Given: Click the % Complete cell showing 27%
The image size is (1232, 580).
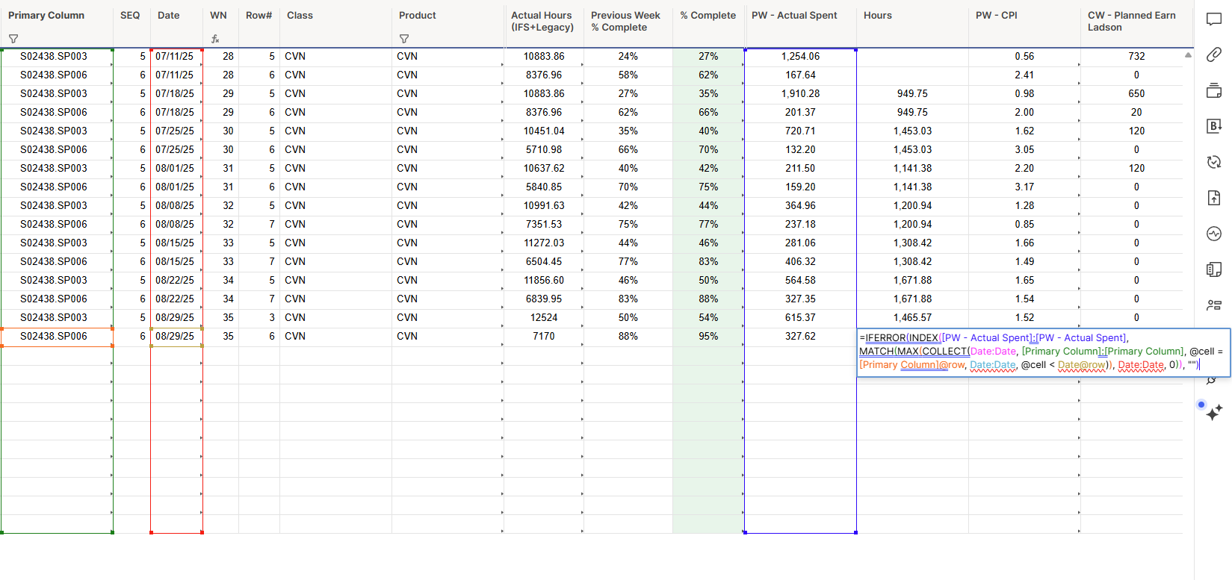Looking at the screenshot, I should (708, 57).
